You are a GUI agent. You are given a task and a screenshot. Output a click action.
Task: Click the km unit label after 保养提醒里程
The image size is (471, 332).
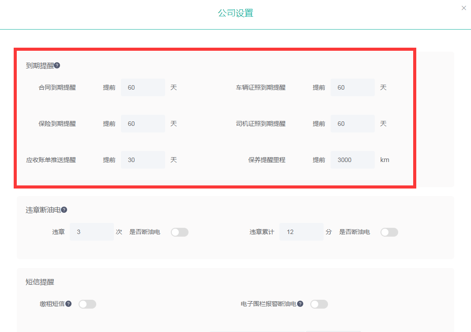pos(384,160)
